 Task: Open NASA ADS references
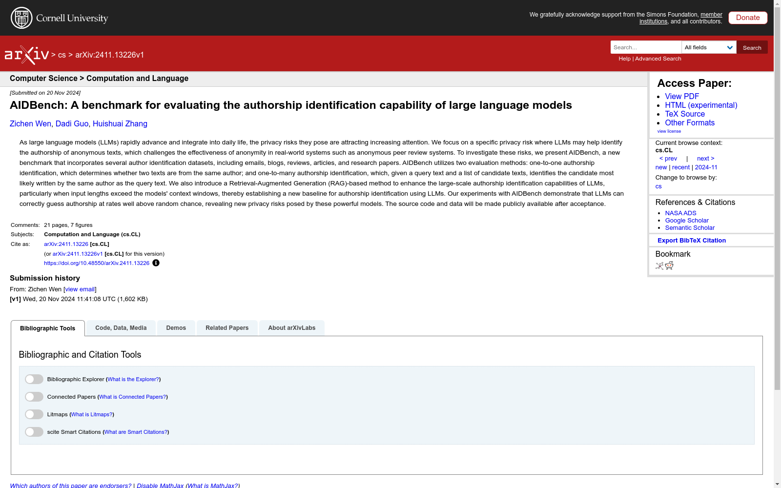click(680, 213)
